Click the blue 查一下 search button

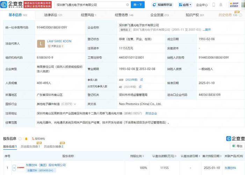pyautogui.click(x=138, y=5)
